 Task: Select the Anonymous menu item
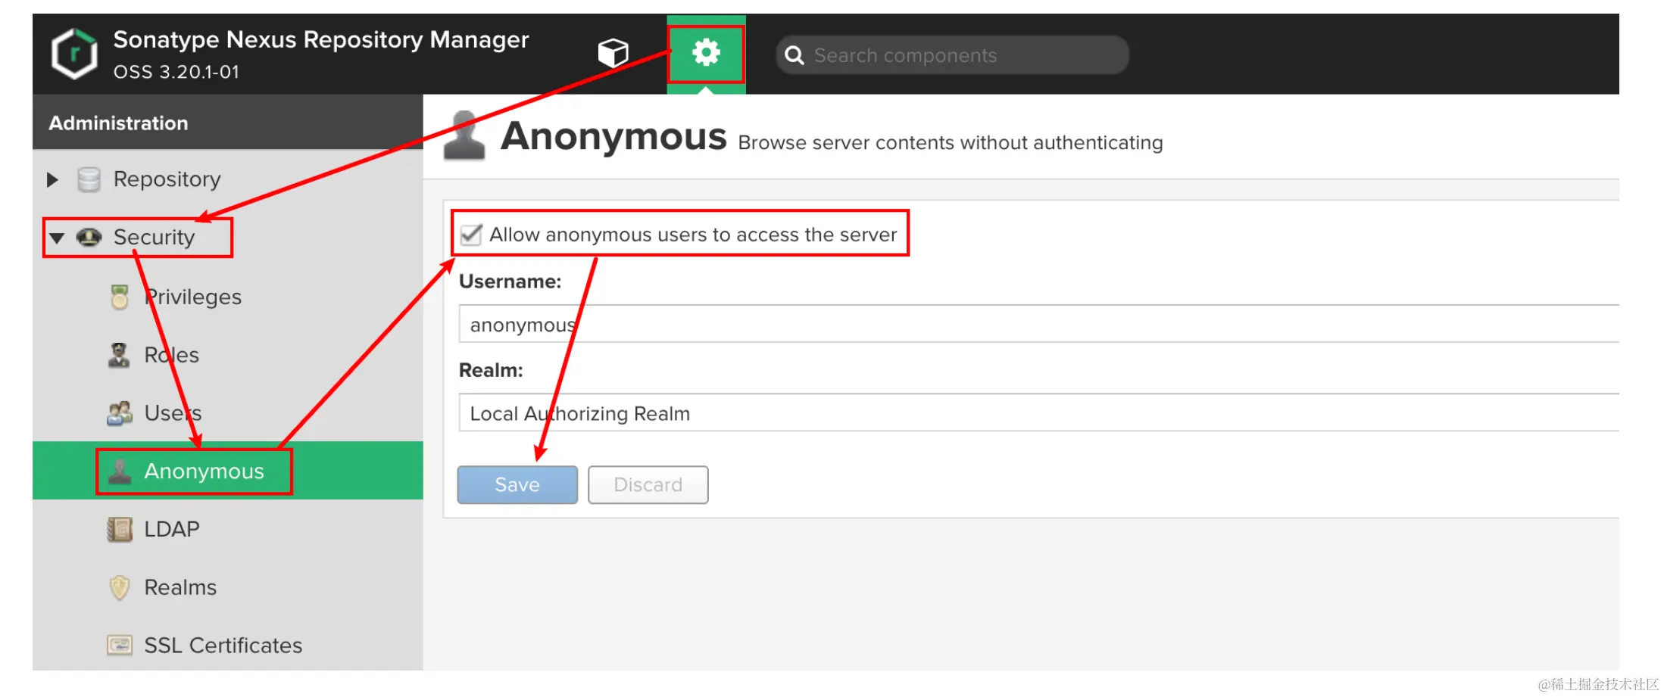204,471
